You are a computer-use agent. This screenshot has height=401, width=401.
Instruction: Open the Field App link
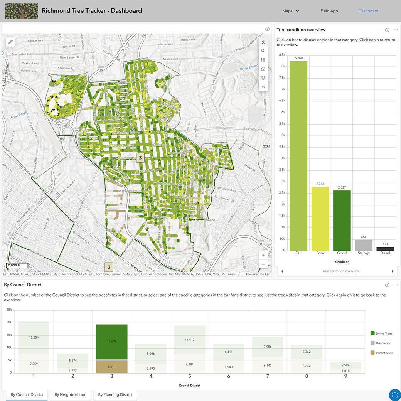click(329, 11)
